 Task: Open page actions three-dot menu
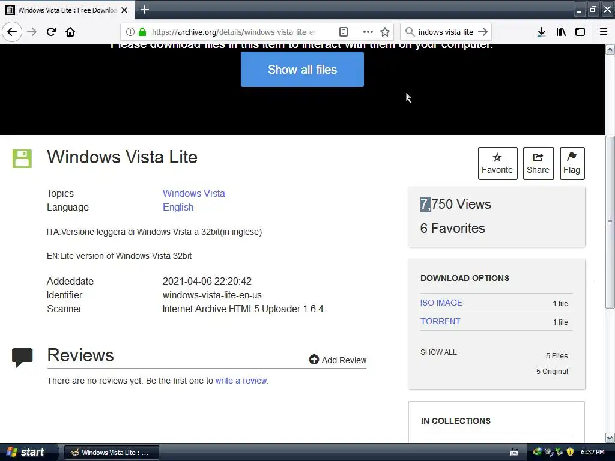(x=368, y=32)
